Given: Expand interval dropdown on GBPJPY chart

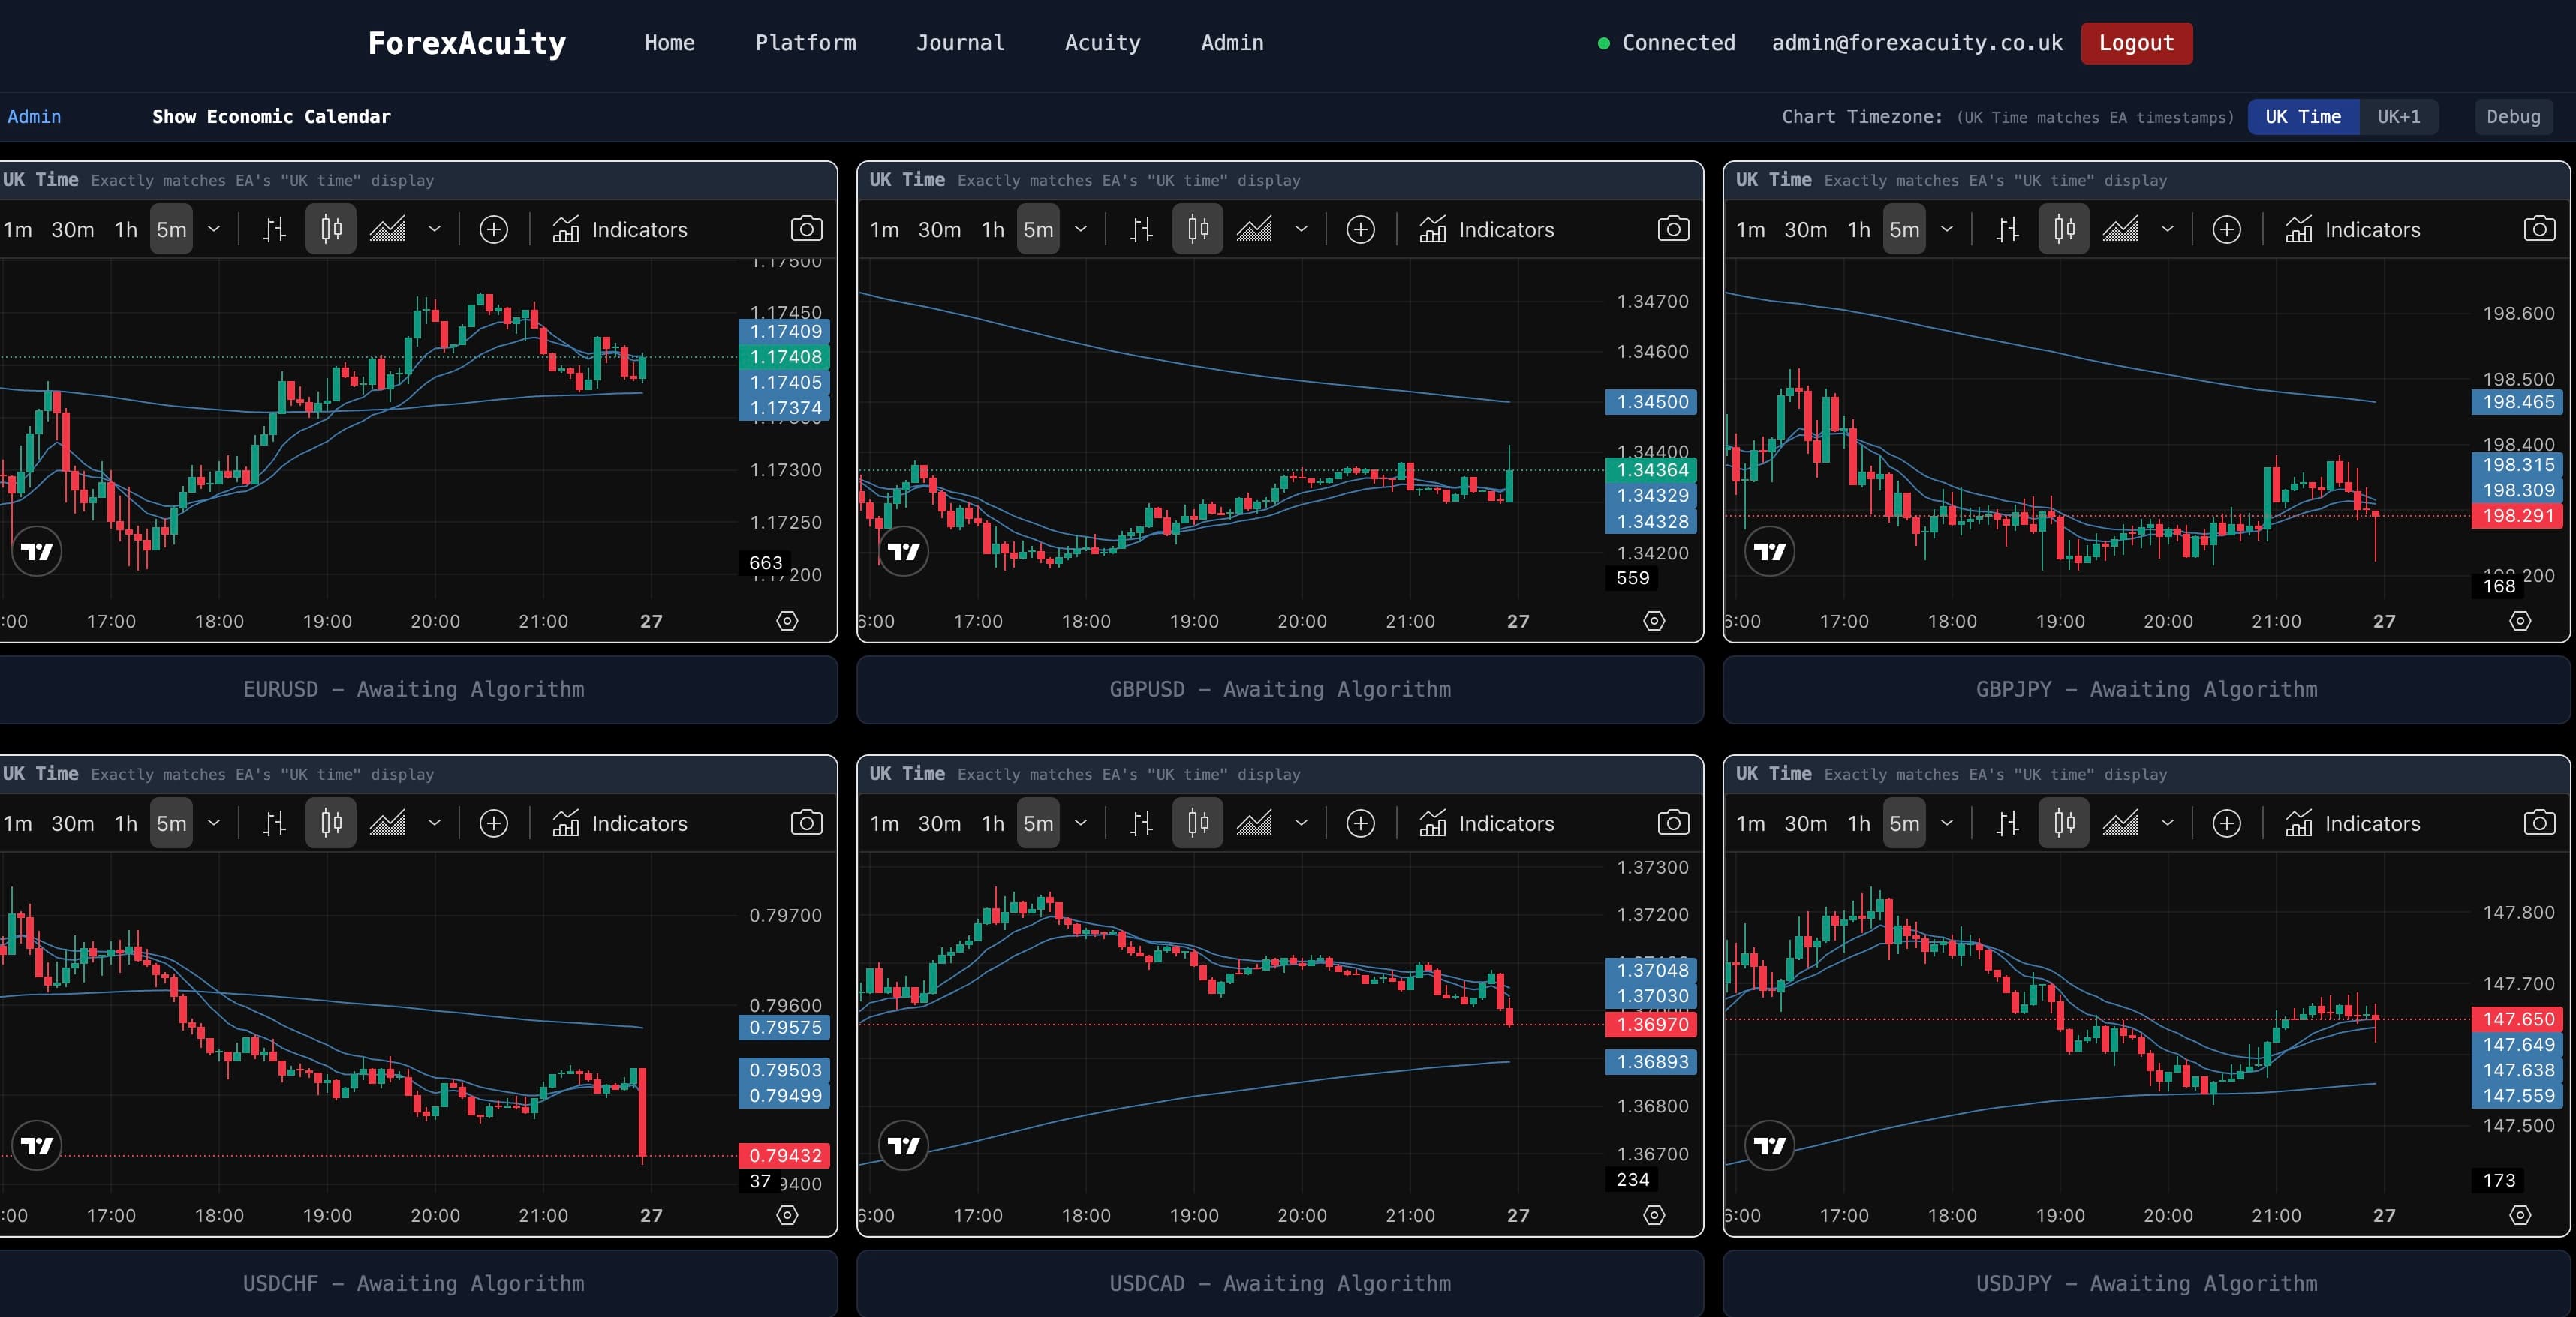Looking at the screenshot, I should (x=1947, y=229).
